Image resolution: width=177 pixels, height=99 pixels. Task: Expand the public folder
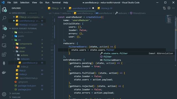coord(21,36)
